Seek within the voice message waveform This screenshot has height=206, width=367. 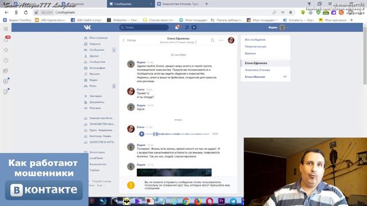point(178,134)
